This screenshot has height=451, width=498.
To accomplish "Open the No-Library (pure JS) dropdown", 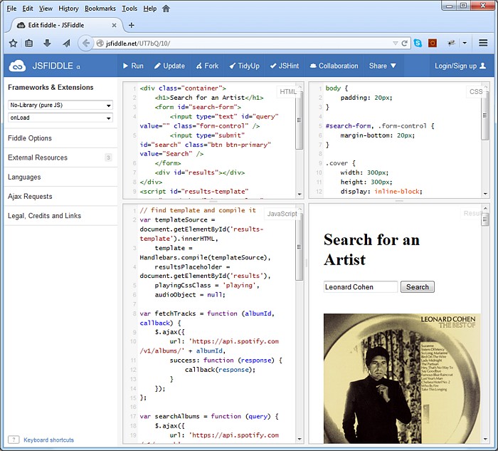I will click(x=60, y=105).
